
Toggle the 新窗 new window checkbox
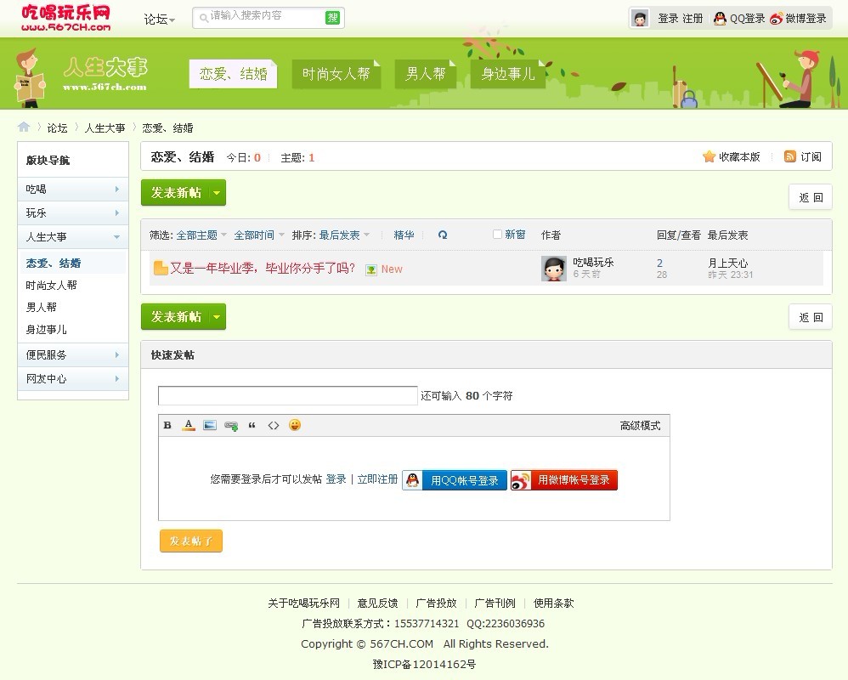pyautogui.click(x=498, y=235)
